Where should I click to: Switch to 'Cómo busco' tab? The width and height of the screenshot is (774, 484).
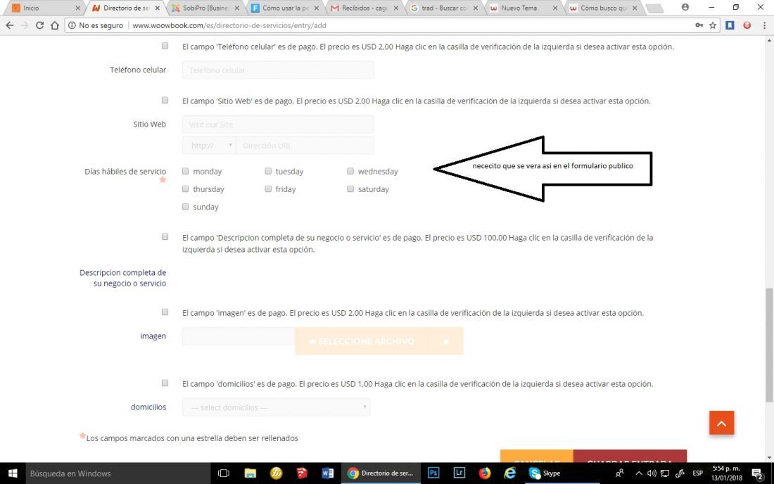tap(603, 8)
